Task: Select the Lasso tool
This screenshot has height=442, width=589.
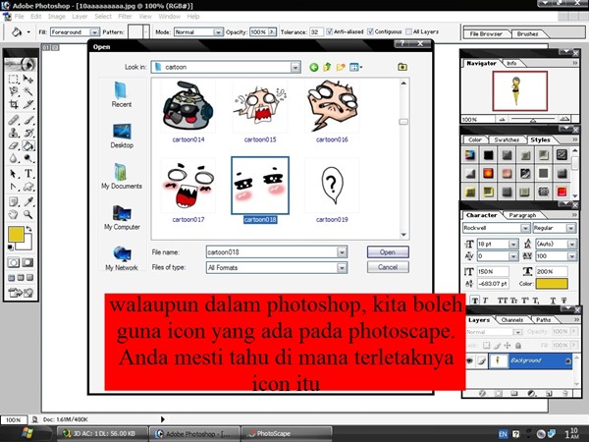Action: pos(14,91)
